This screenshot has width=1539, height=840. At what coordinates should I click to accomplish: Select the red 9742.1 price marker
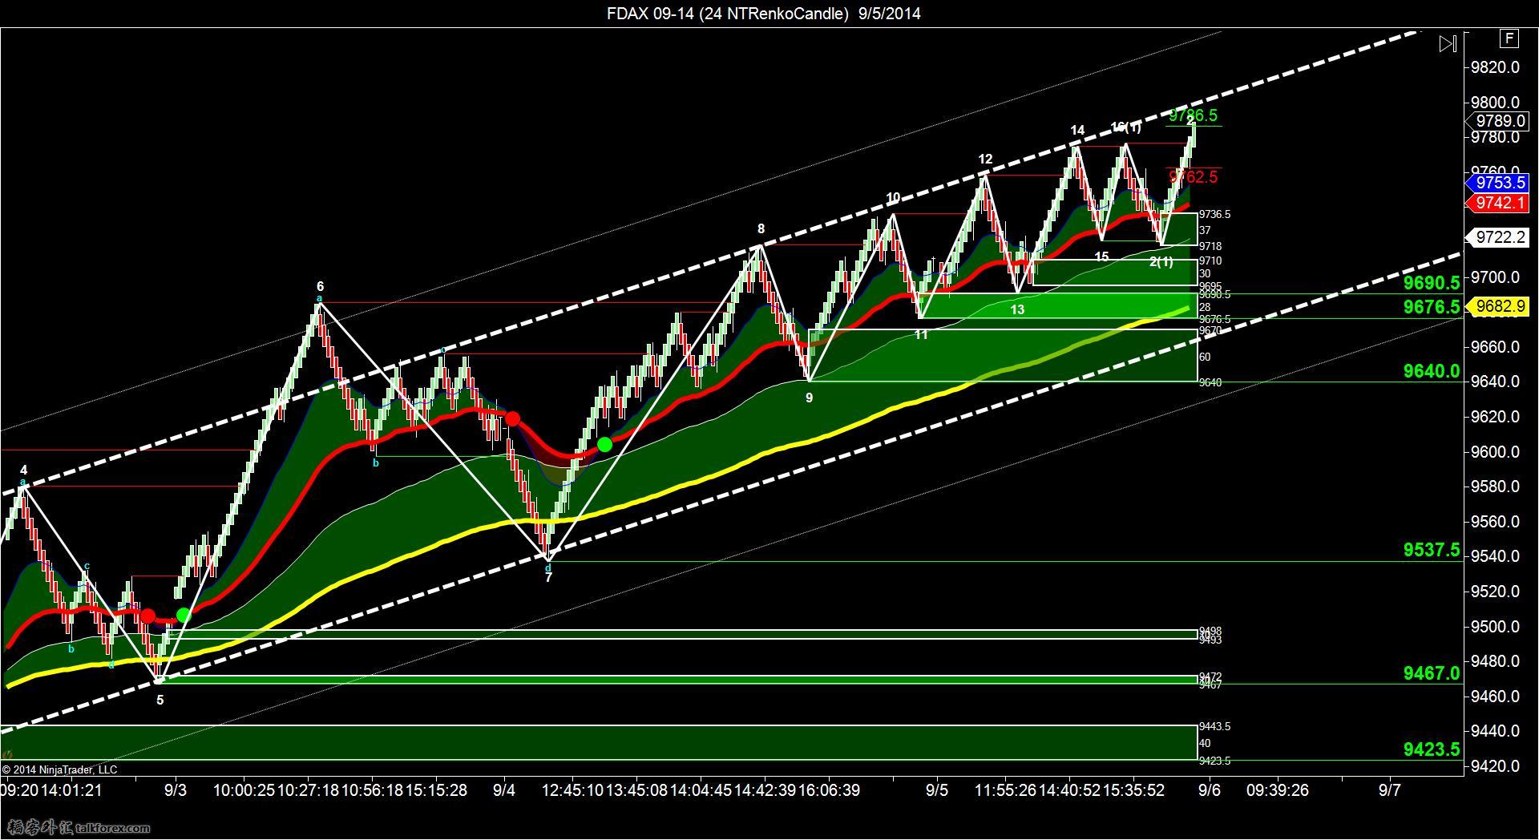[1499, 203]
